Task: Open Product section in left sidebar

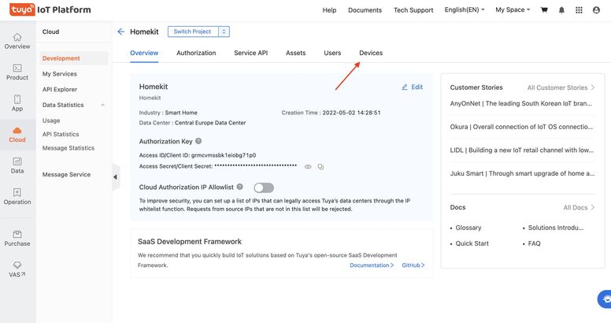Action: 17,72
